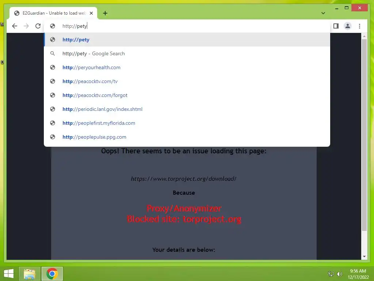Click the page vertical scrollbar thumb

tap(364, 135)
